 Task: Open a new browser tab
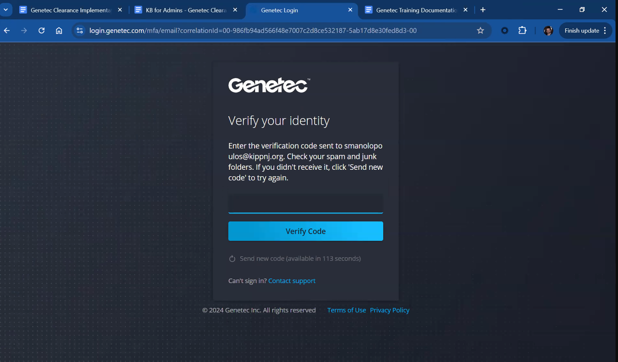(483, 10)
